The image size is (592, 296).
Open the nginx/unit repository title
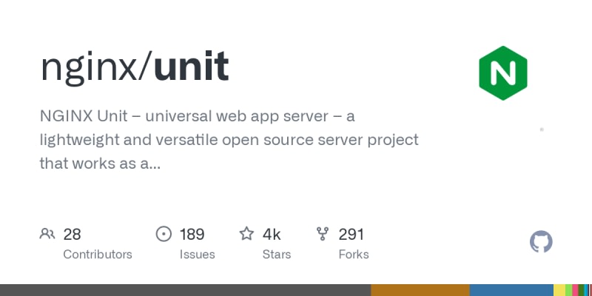tap(134, 68)
